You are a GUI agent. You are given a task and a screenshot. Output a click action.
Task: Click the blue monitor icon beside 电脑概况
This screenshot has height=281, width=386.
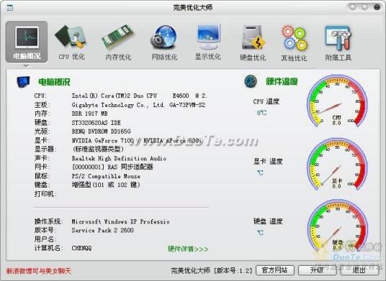(23, 81)
